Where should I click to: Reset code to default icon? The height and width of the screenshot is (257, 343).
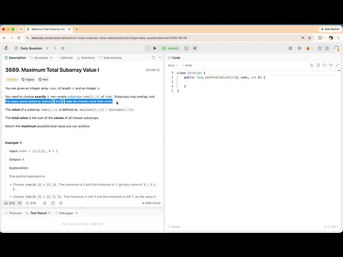pos(331,65)
